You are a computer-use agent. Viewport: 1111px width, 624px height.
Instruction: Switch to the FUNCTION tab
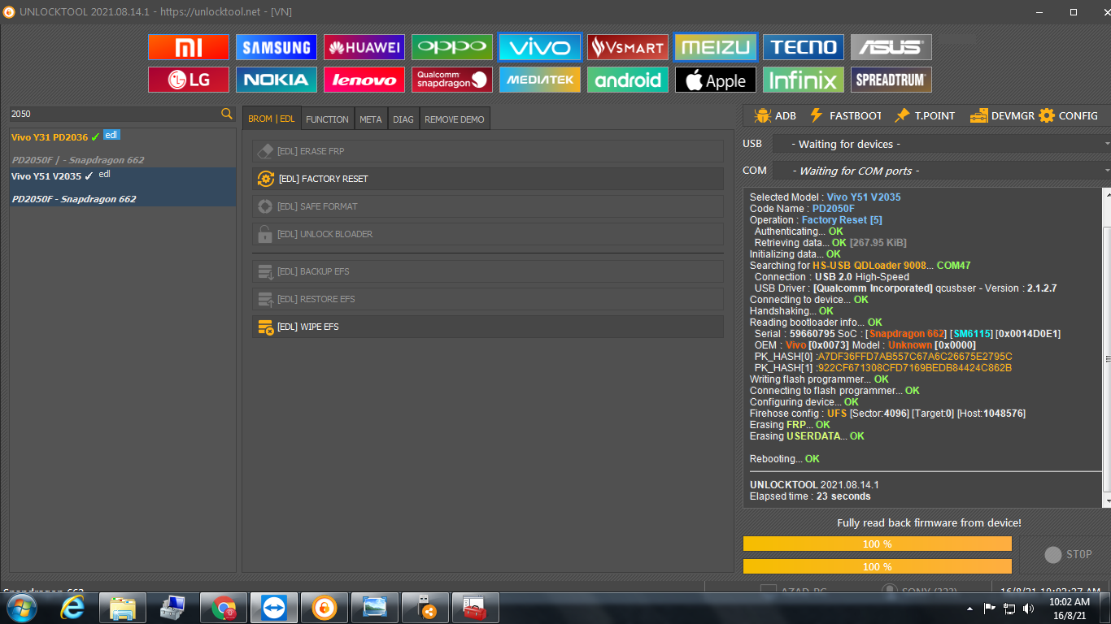click(327, 119)
